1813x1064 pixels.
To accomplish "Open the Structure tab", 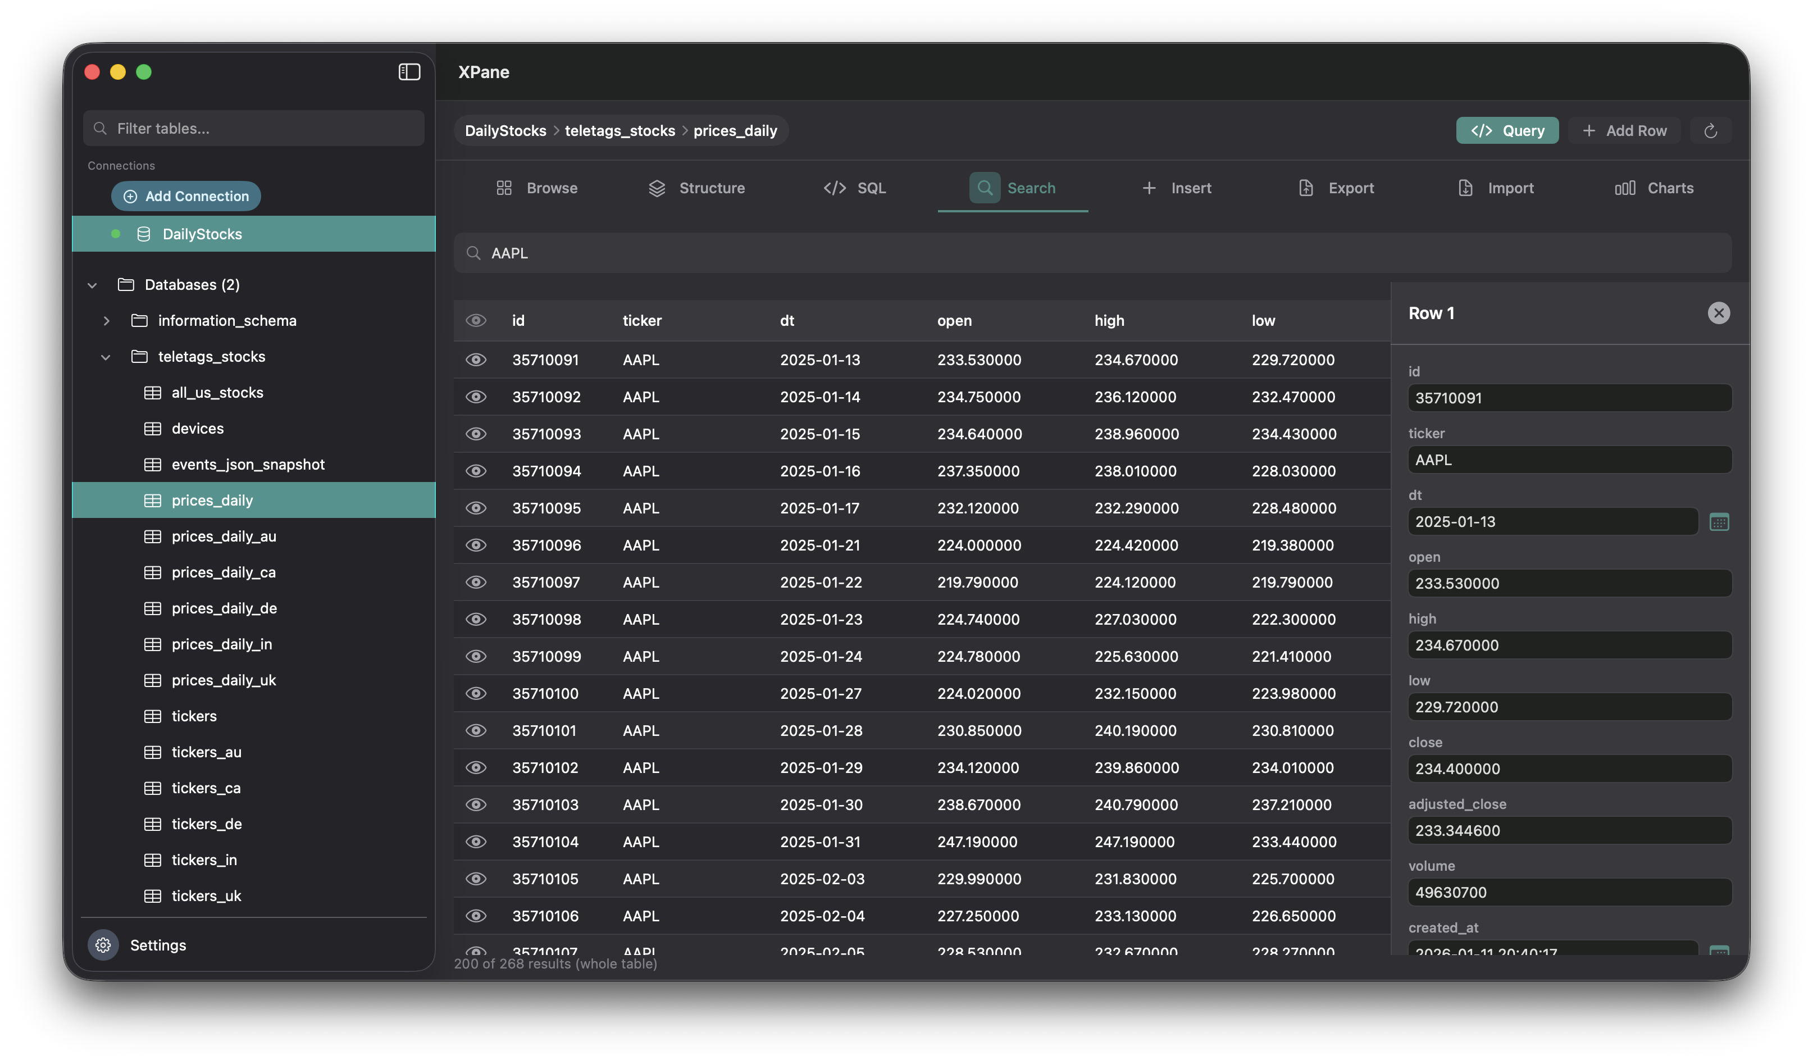I will tap(696, 188).
